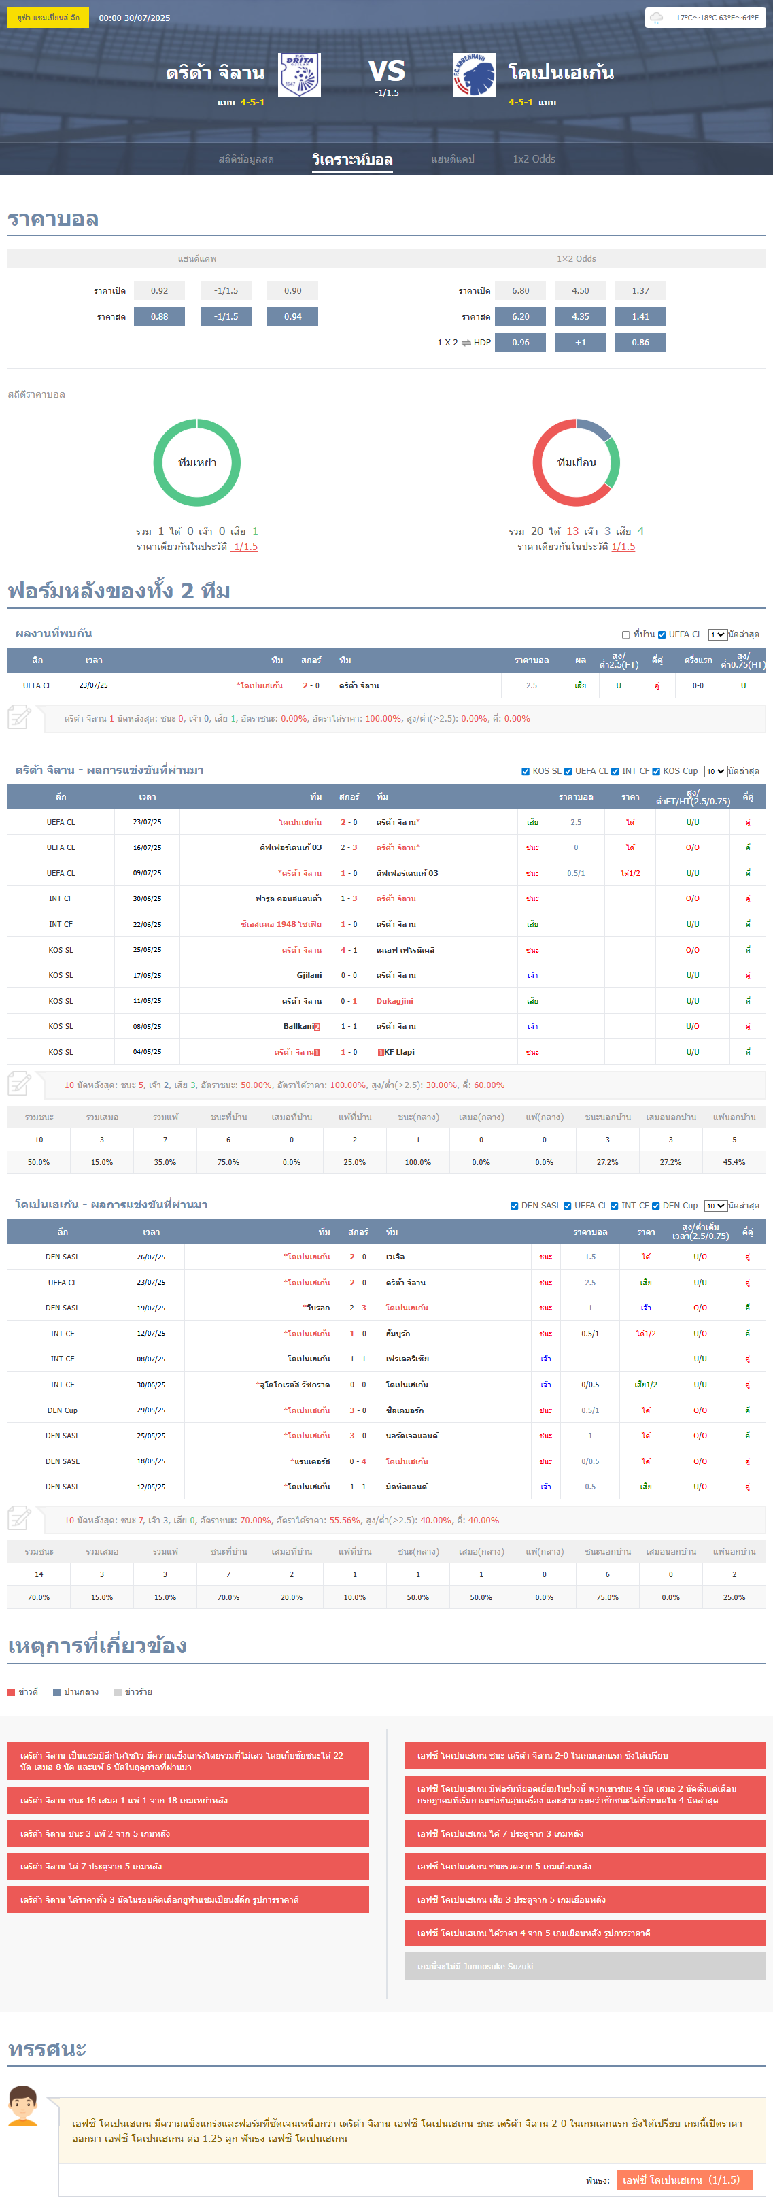This screenshot has width=773, height=2206.
Task: Click the ทีมเยือน donut chart
Action: (576, 462)
